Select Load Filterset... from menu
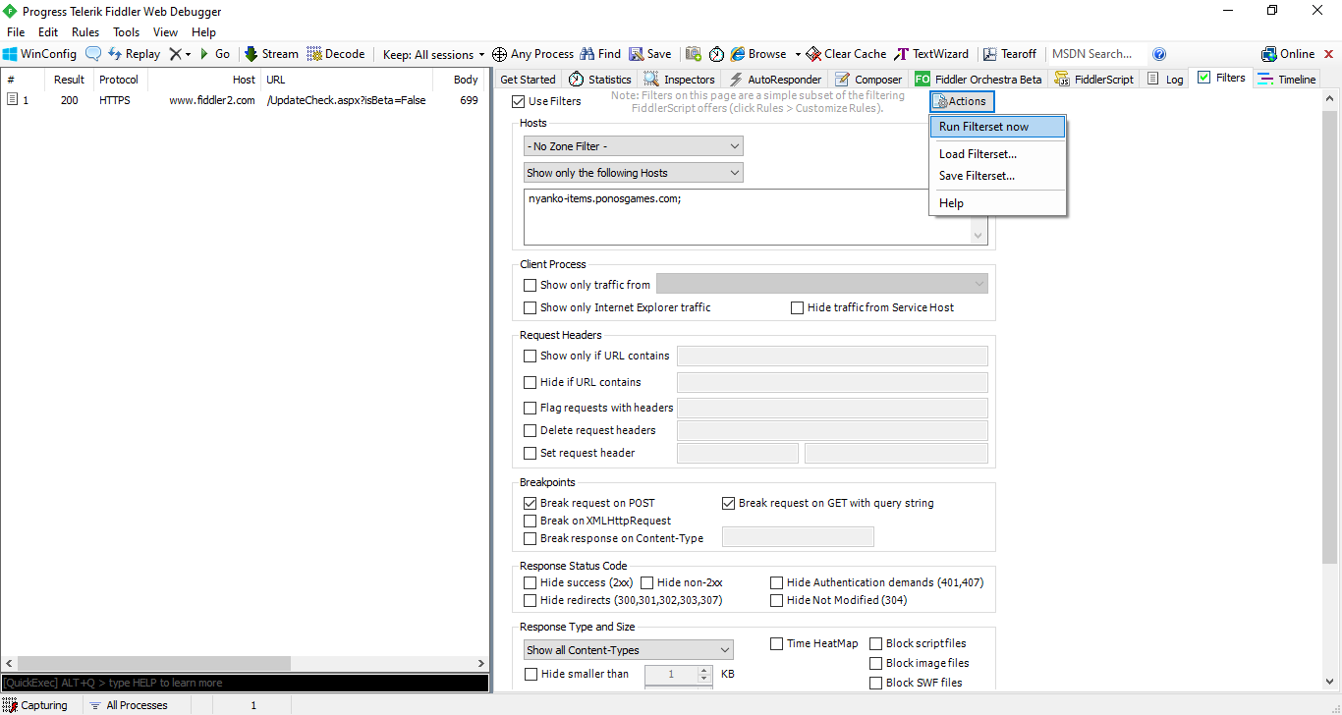1342x715 pixels. [x=997, y=154]
